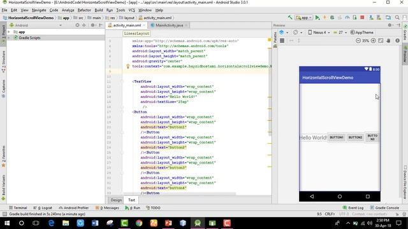Click the CRLF line separator in status bar
Viewport: 408px width, 229px height.
point(330,214)
